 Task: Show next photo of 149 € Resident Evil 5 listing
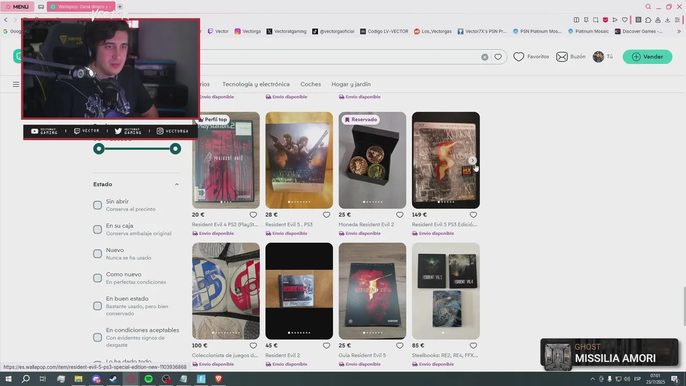pyautogui.click(x=472, y=160)
